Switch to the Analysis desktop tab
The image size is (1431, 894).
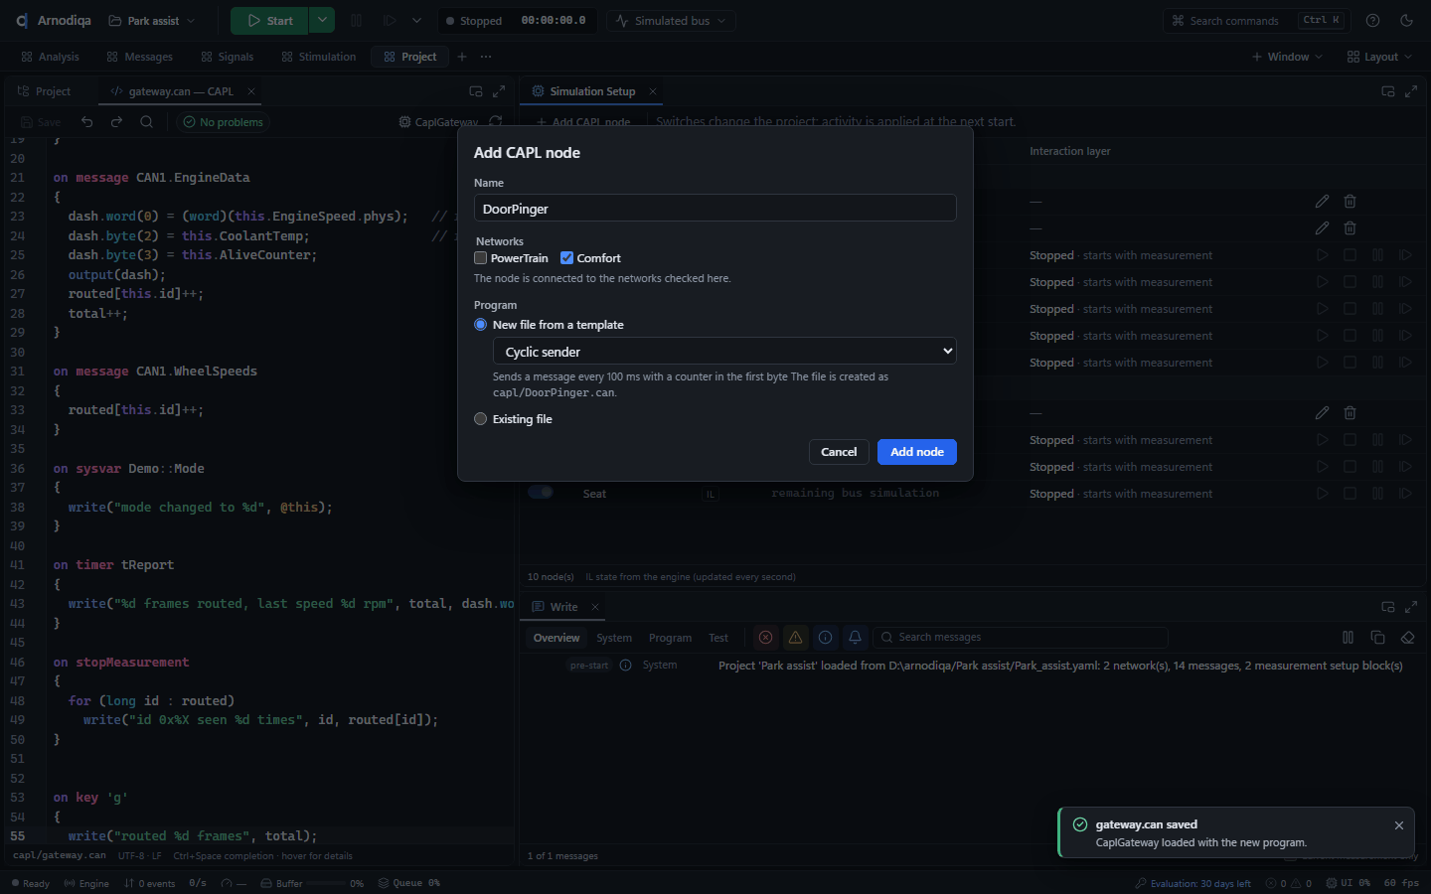[50, 57]
